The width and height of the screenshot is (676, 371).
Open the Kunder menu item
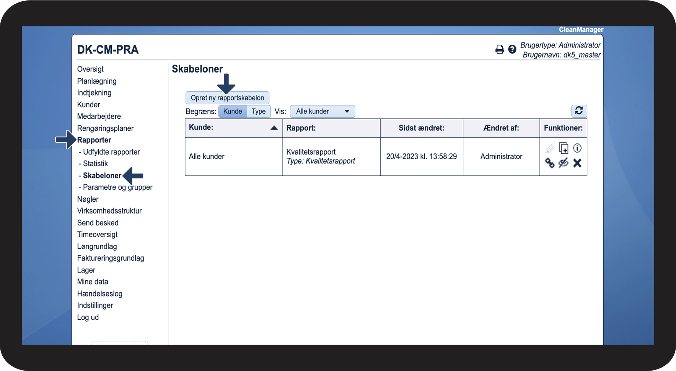click(89, 105)
